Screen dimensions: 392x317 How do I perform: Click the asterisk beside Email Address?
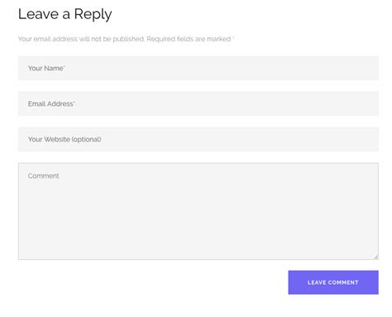(x=74, y=102)
